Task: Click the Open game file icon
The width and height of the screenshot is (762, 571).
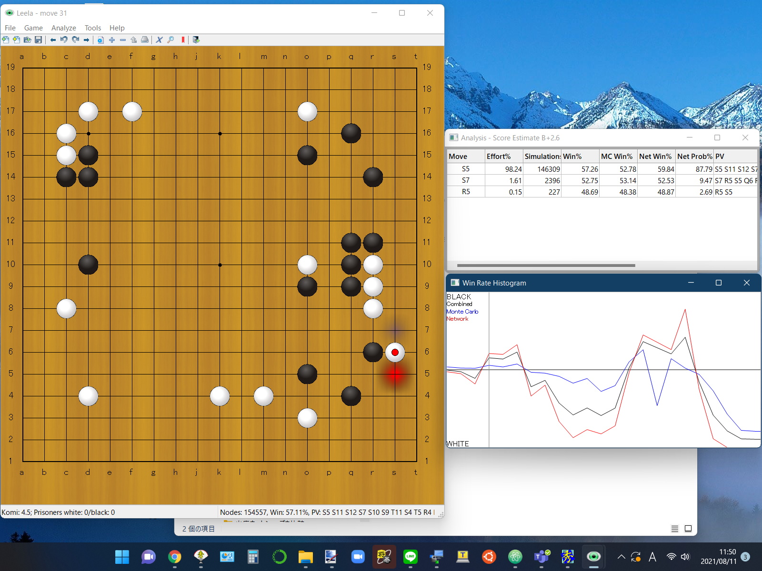Action: click(x=27, y=40)
